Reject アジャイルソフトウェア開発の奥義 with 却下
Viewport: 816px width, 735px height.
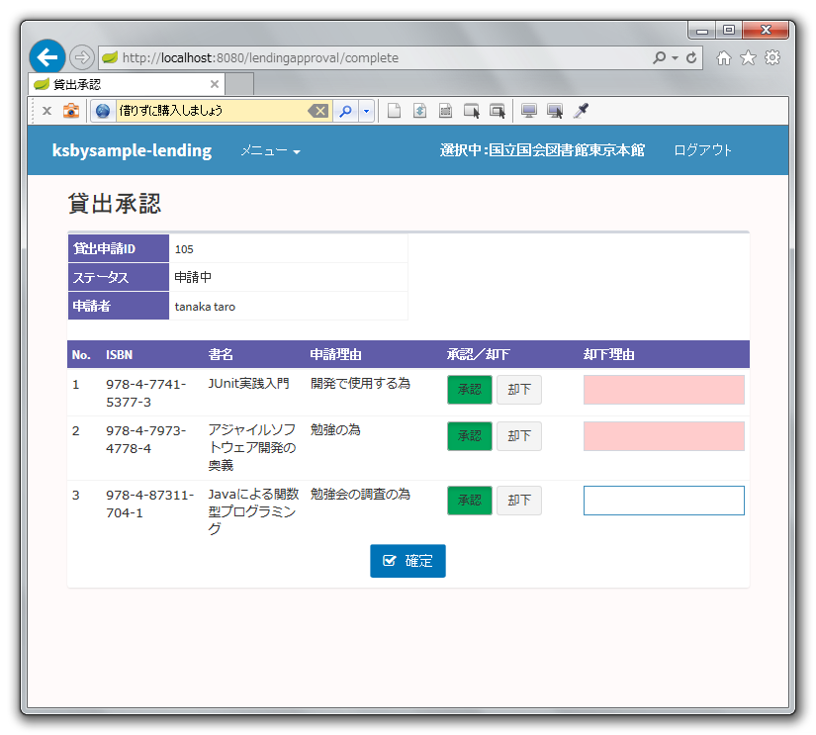(519, 435)
